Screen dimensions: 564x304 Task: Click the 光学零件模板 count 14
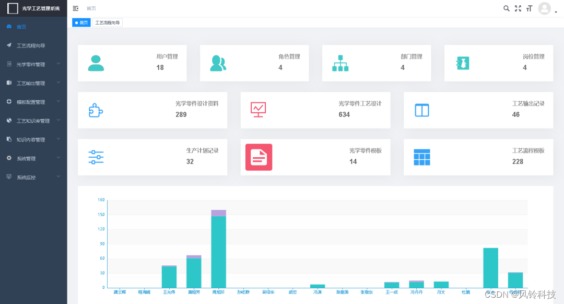pyautogui.click(x=353, y=161)
